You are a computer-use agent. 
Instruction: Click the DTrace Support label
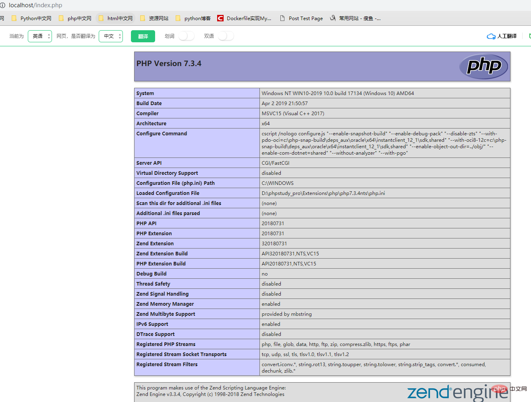coord(156,334)
